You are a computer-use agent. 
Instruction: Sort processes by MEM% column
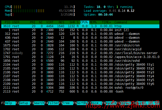(x=93, y=22)
